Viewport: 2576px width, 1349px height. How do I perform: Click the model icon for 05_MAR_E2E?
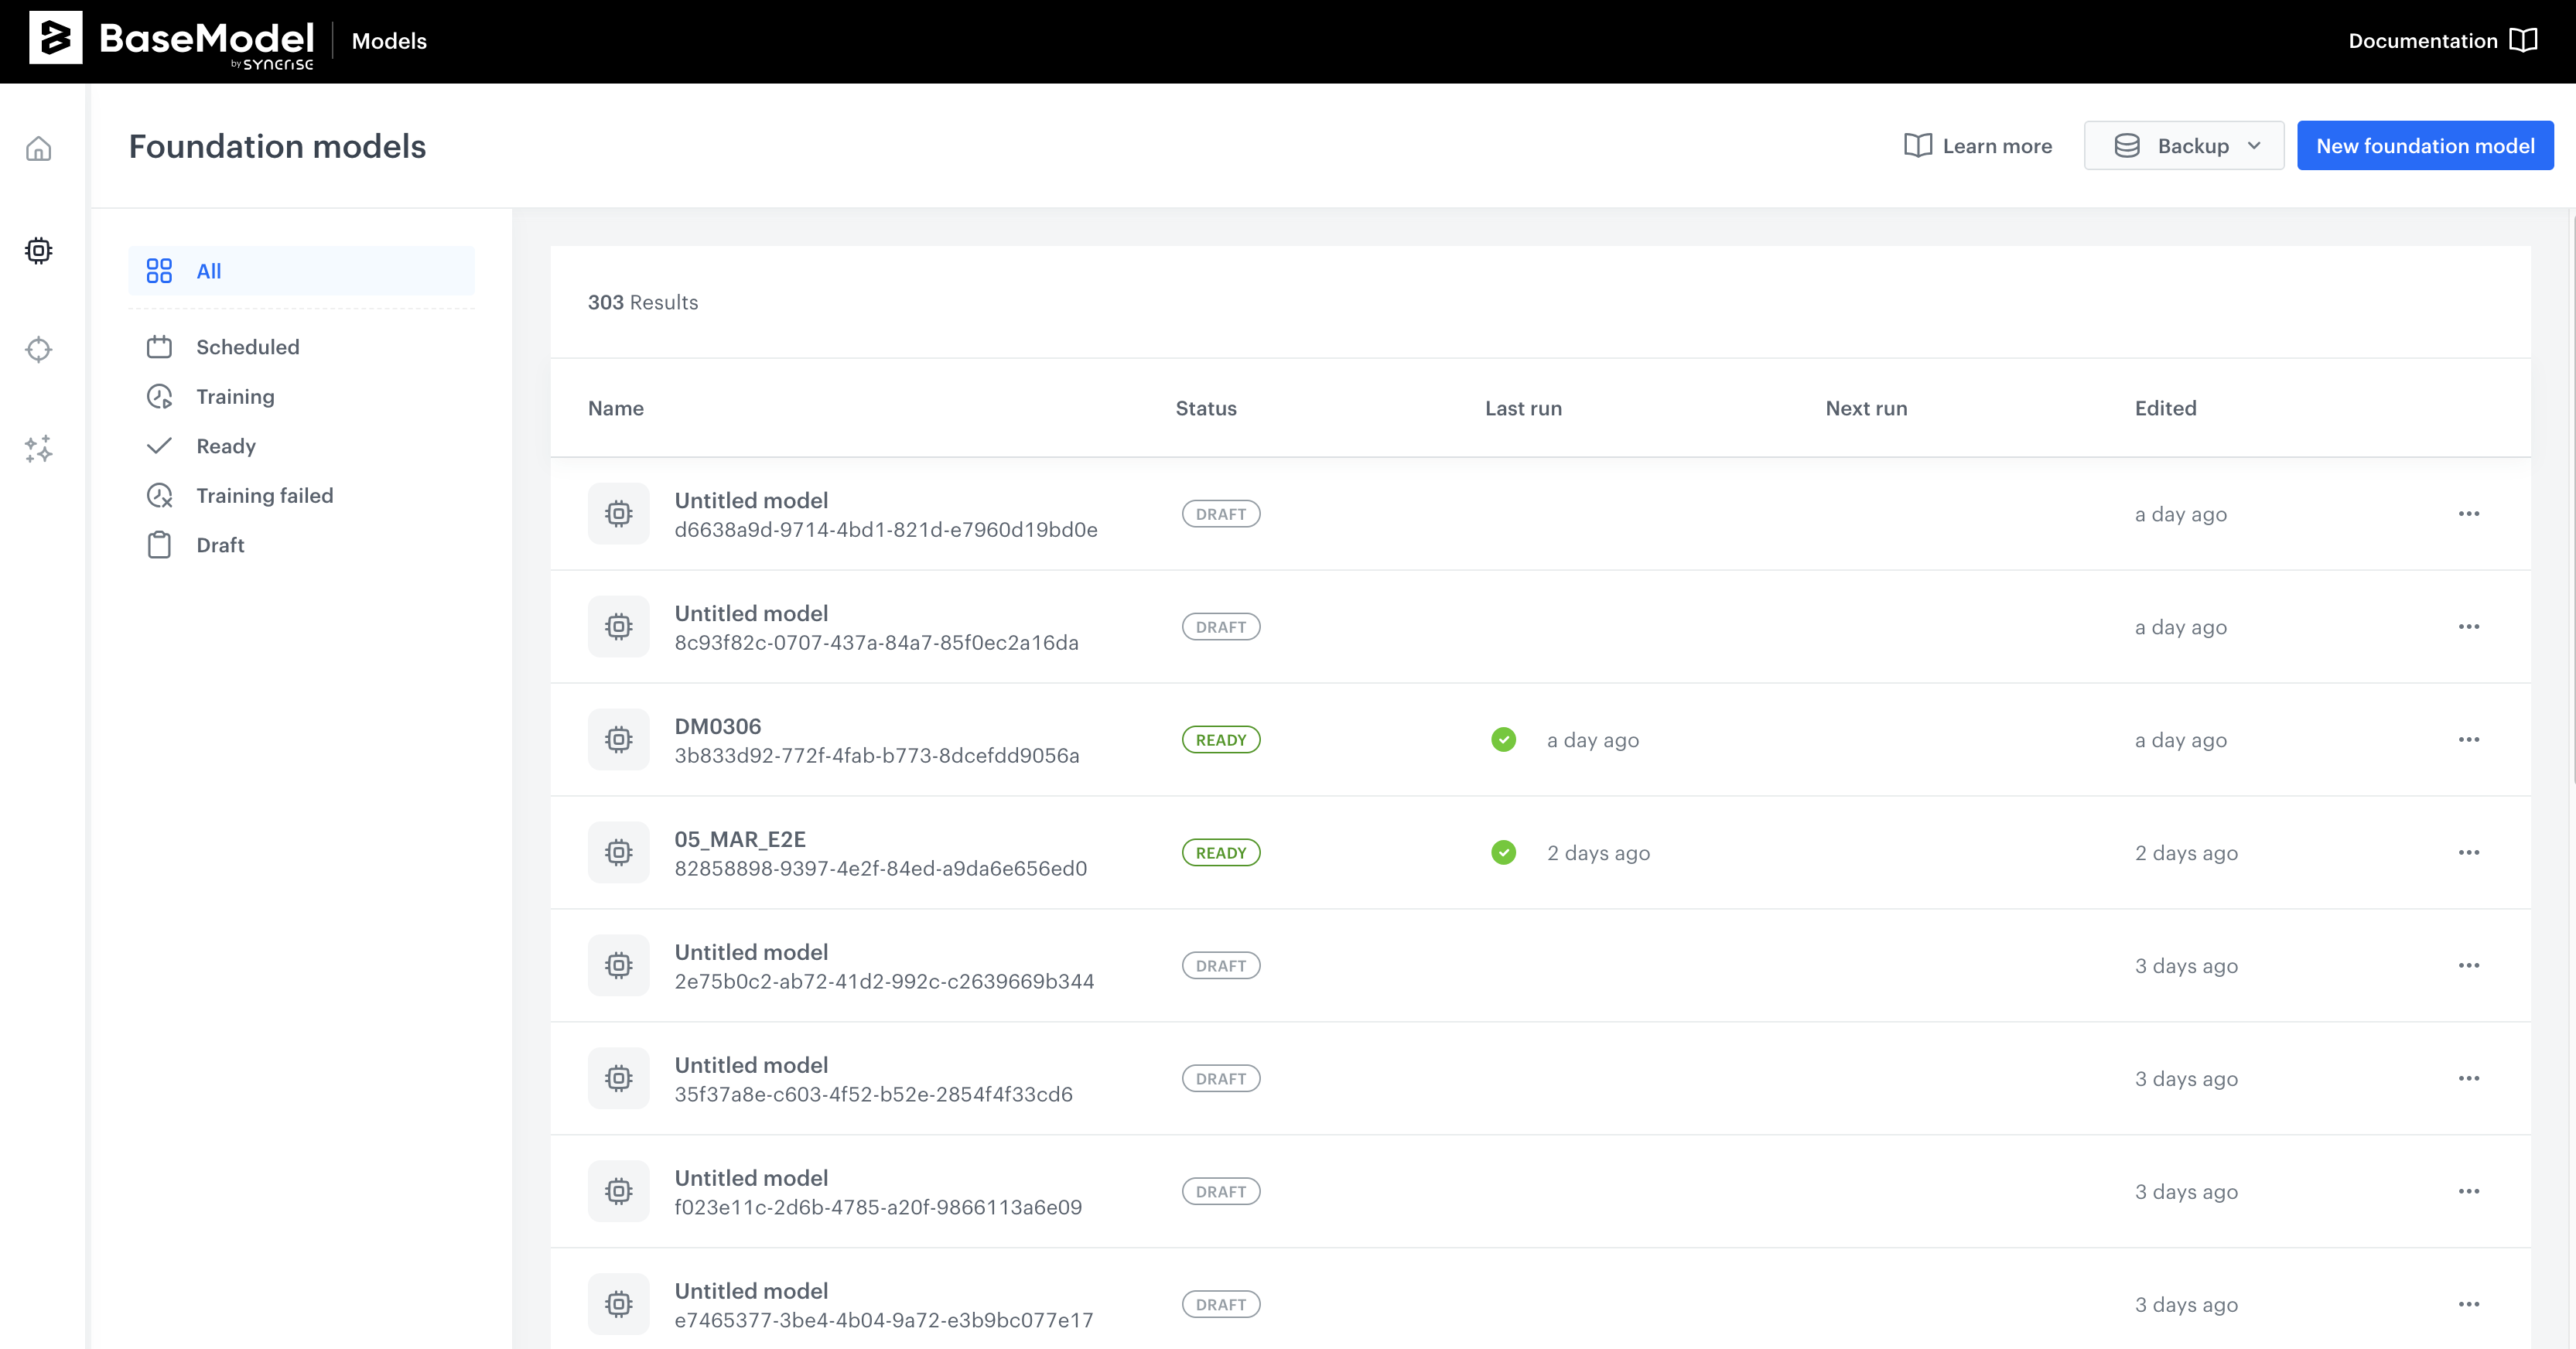pos(618,853)
